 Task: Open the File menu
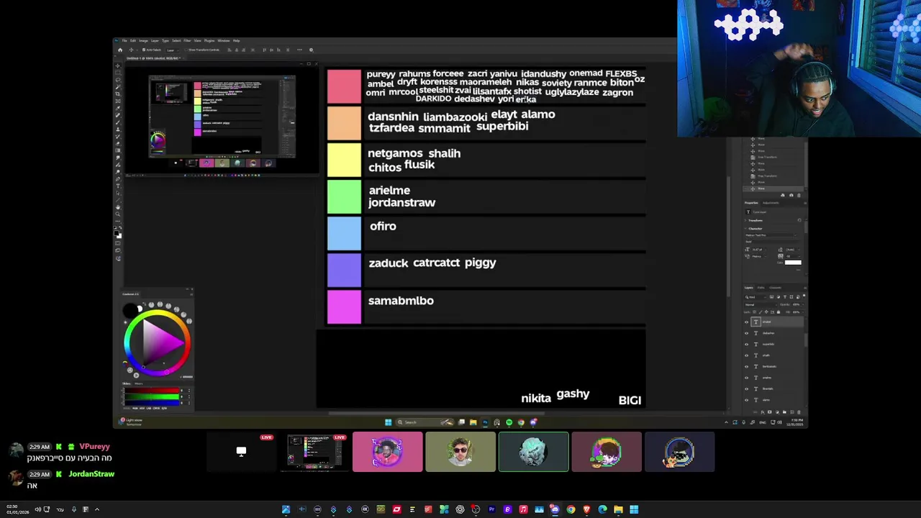[124, 41]
